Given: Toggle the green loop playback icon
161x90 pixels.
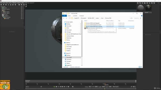Looking at the screenshot, I should [54, 87].
